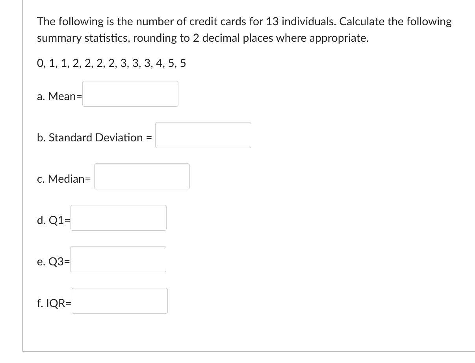Click the first value 0 in the data list
Screen dimensions: 475x363
click(40, 63)
